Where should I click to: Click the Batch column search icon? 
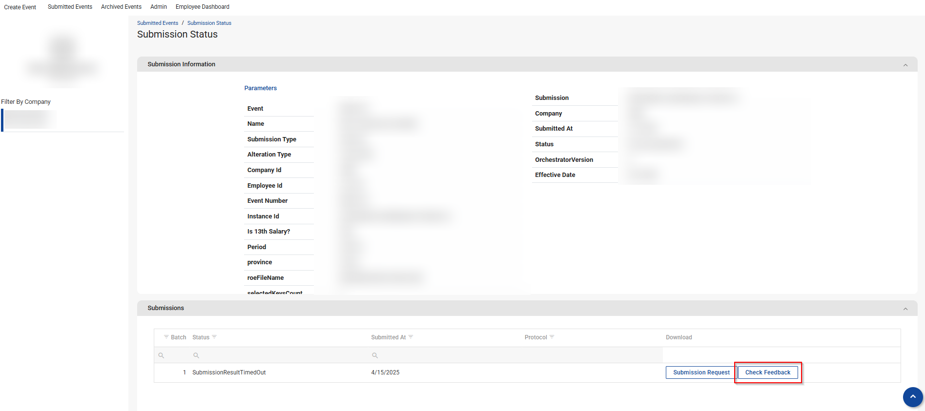click(161, 355)
